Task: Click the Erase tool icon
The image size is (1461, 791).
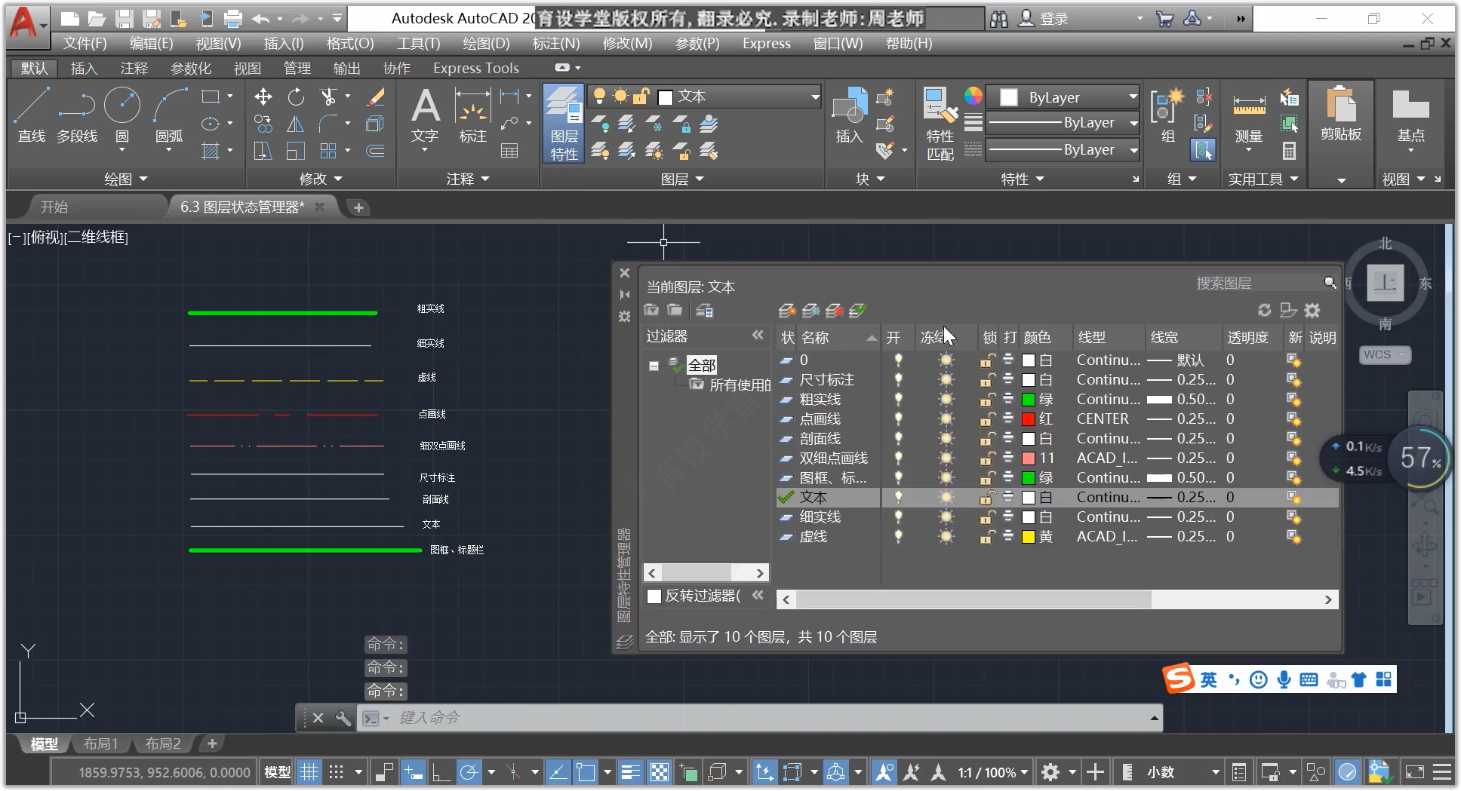Action: (x=375, y=97)
